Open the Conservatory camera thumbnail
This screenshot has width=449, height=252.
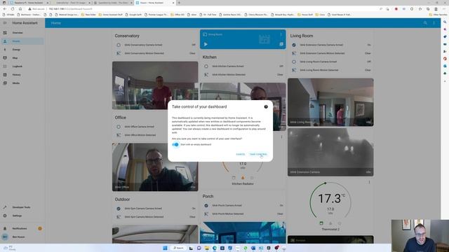click(x=155, y=85)
